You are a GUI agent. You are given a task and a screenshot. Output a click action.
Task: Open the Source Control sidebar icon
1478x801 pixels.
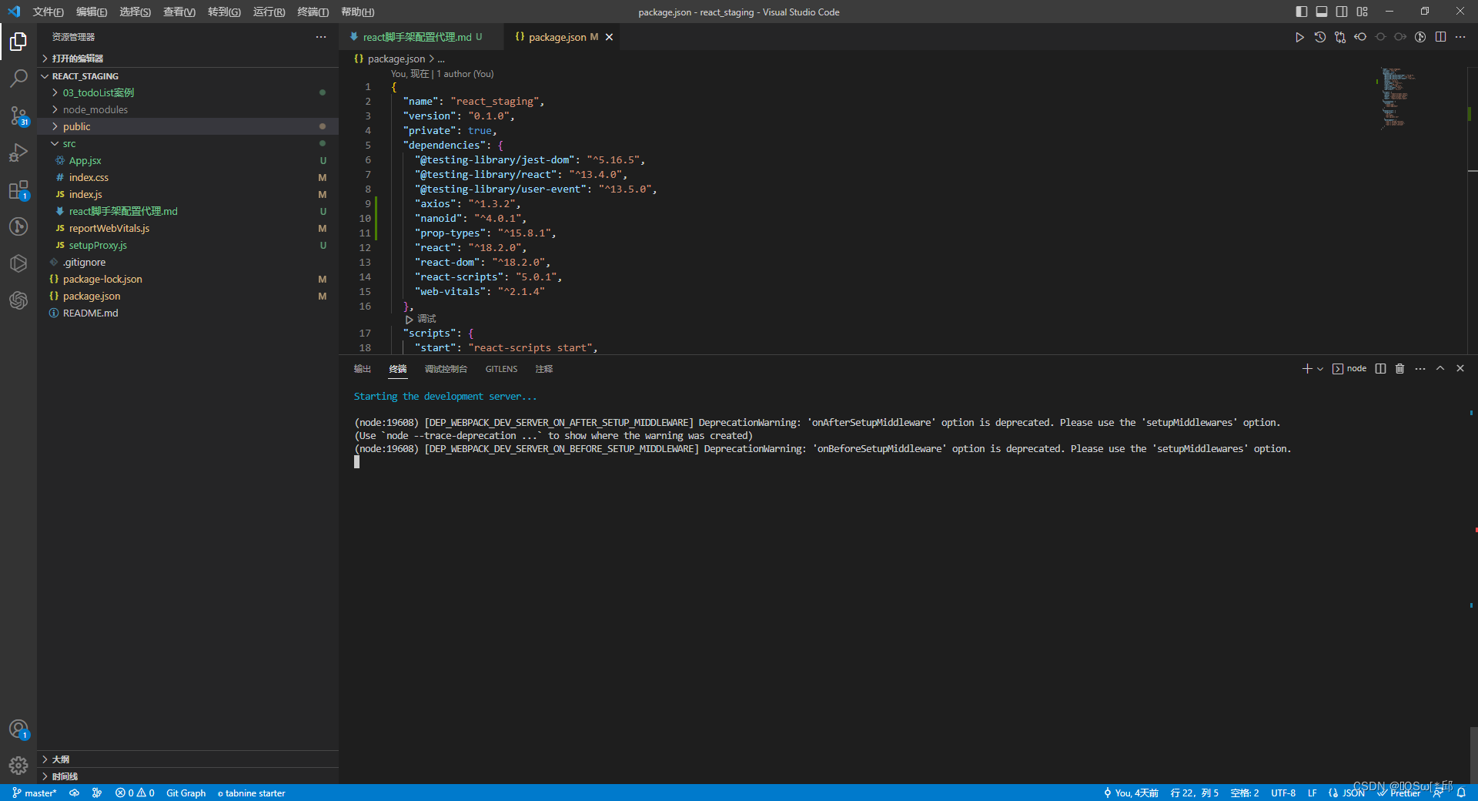18,116
